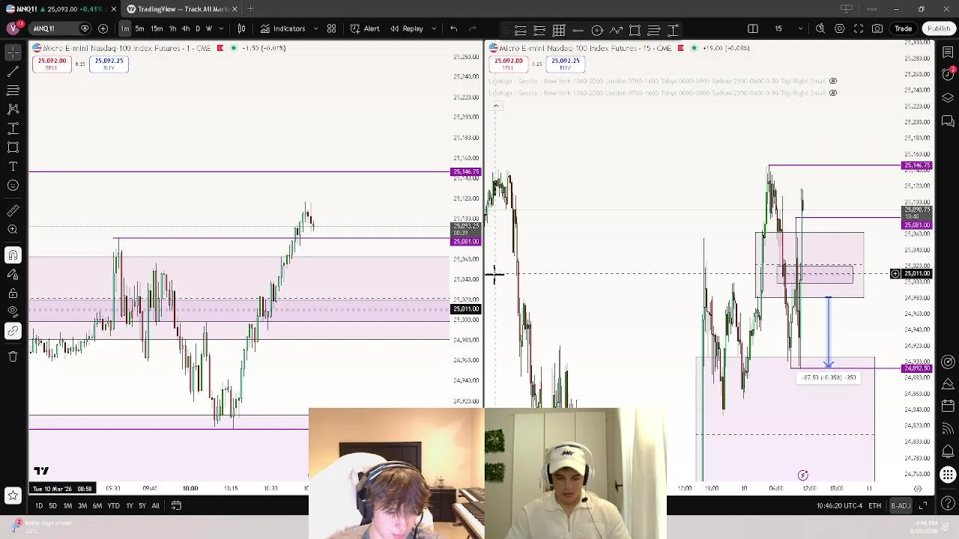The height and width of the screenshot is (539, 959).
Task: Open the quick search icon
Action: [x=821, y=28]
